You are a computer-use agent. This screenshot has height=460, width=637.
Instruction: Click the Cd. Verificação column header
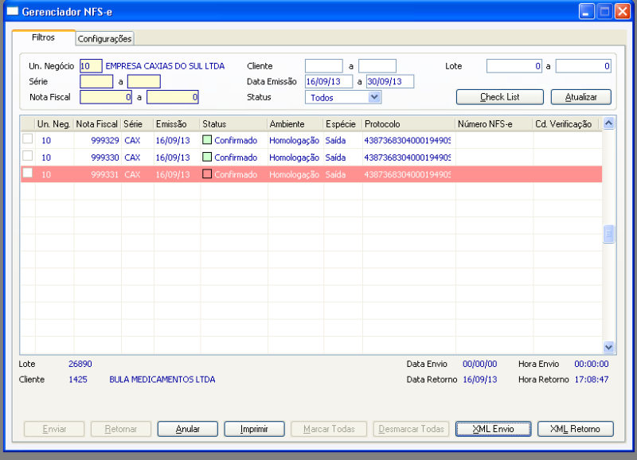pos(567,124)
